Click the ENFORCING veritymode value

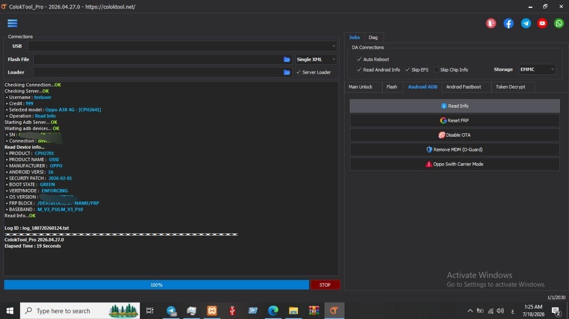tap(55, 190)
